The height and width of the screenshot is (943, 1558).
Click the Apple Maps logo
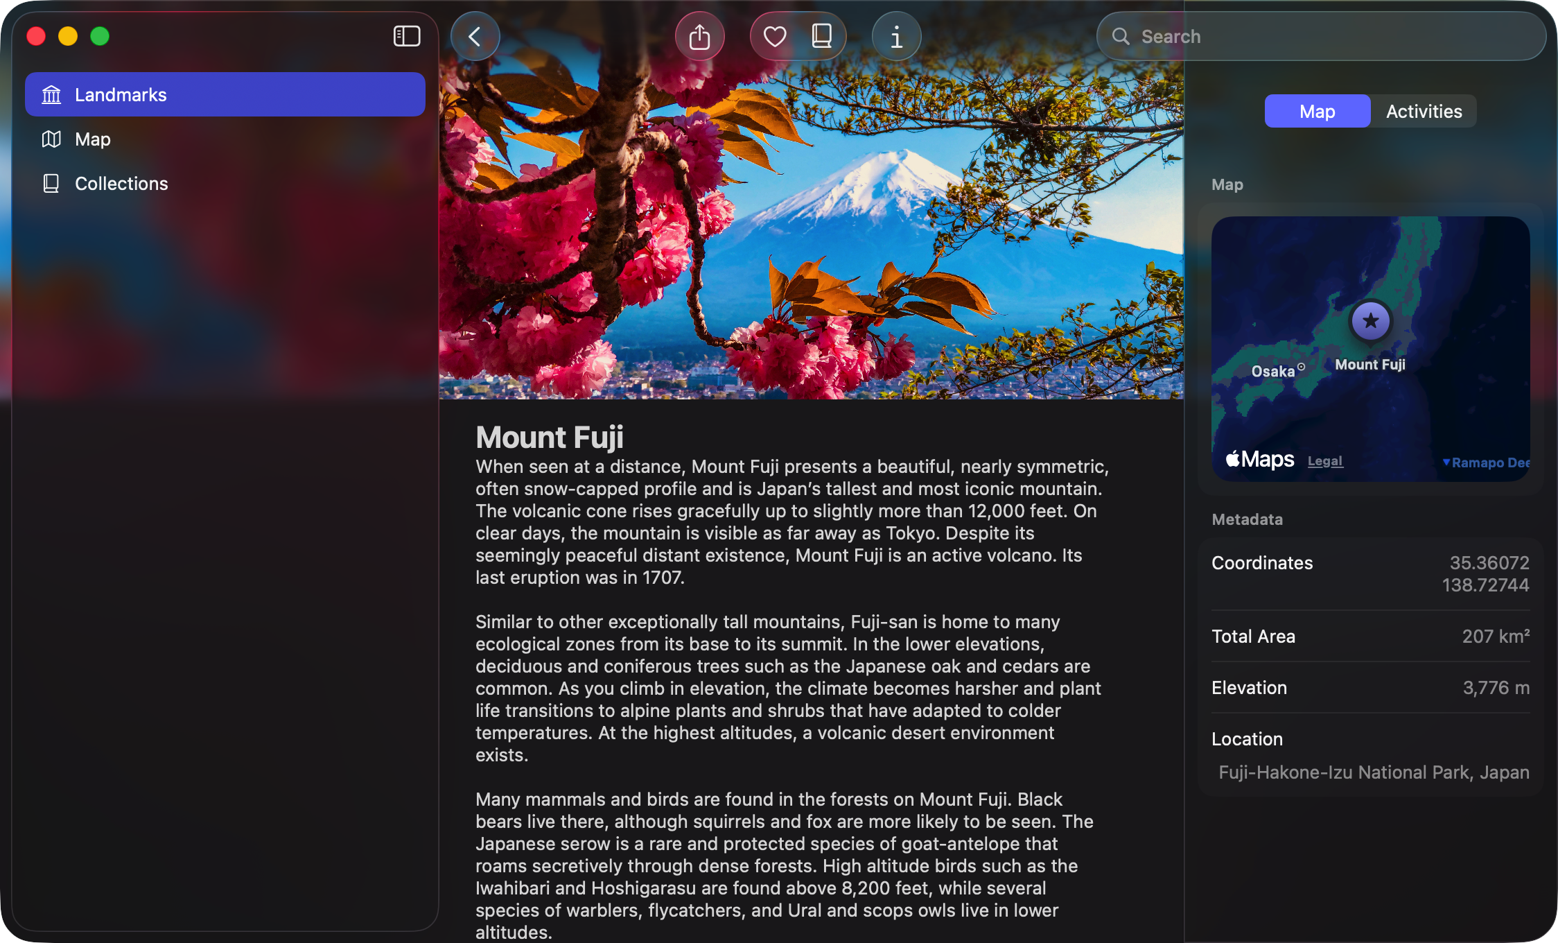point(1260,459)
